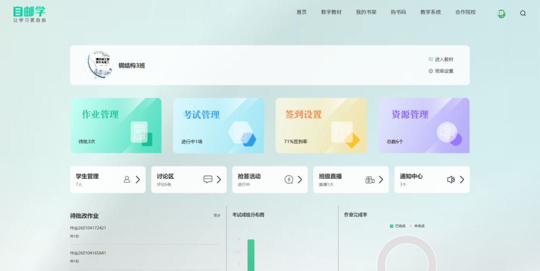Click the 班级直播 video camera icon
The width and height of the screenshot is (540, 271).
pyautogui.click(x=370, y=180)
